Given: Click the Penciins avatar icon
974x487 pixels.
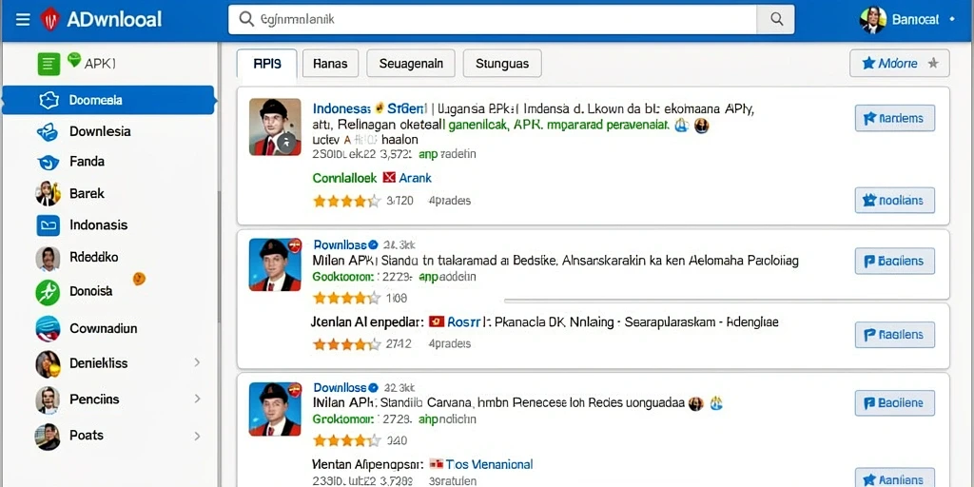Looking at the screenshot, I should (48, 399).
